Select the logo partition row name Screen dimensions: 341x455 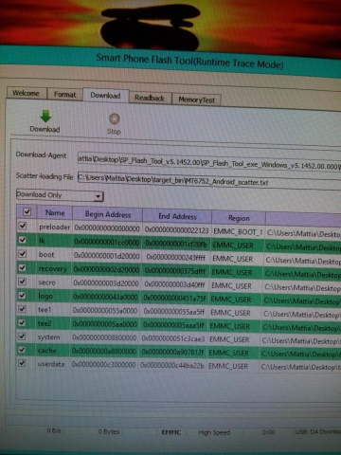[45, 296]
